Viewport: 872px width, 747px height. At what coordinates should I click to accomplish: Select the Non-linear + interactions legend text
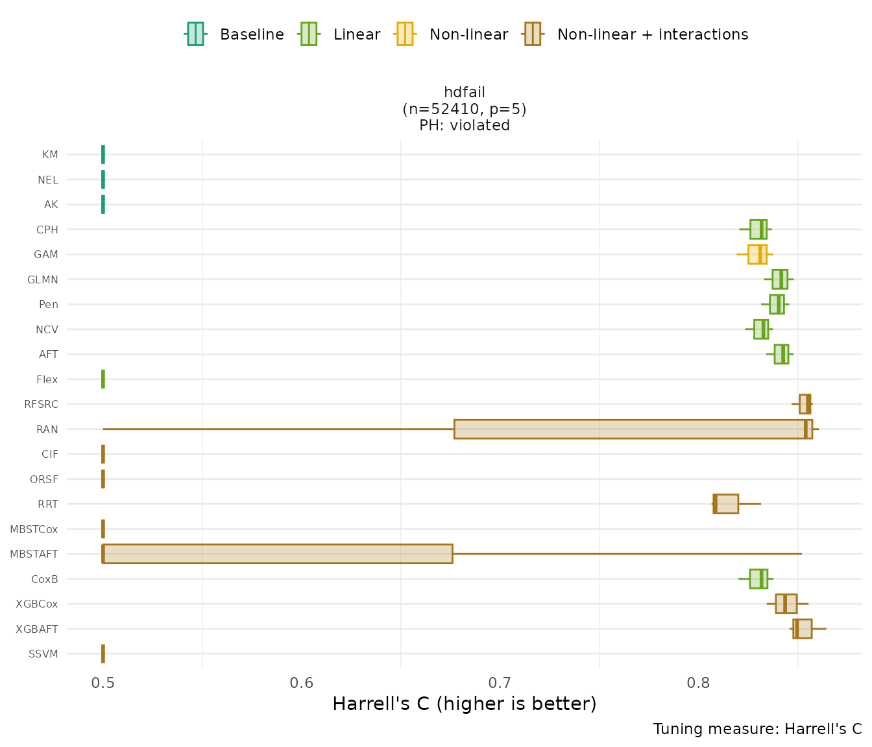pyautogui.click(x=652, y=35)
